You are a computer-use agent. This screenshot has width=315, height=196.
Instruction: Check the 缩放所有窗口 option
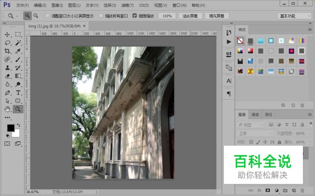click(101, 16)
